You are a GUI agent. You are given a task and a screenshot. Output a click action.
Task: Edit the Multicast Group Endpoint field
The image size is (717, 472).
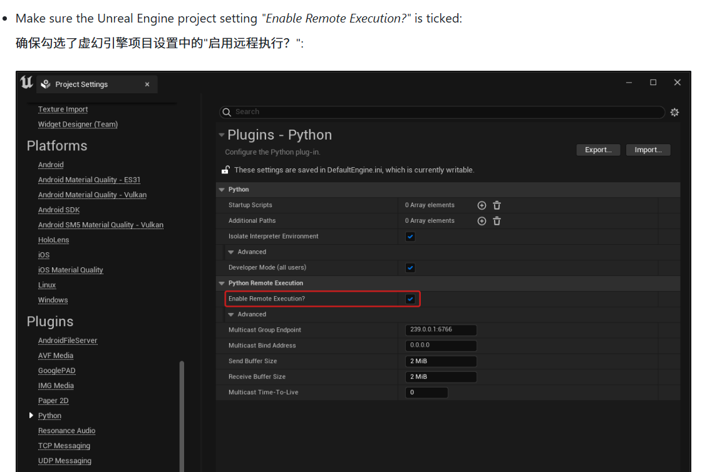[441, 330]
